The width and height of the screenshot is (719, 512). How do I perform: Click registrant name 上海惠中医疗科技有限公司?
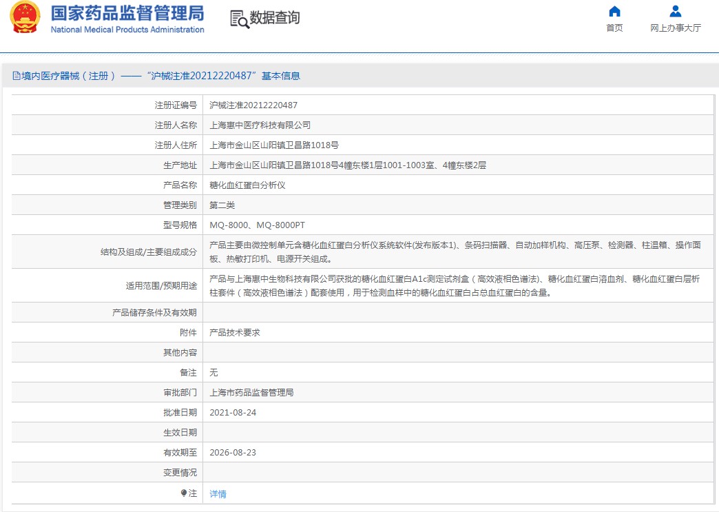tap(260, 125)
